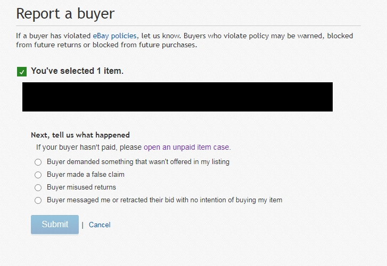Click the green checkmark icon
This screenshot has width=387, height=266.
22,72
